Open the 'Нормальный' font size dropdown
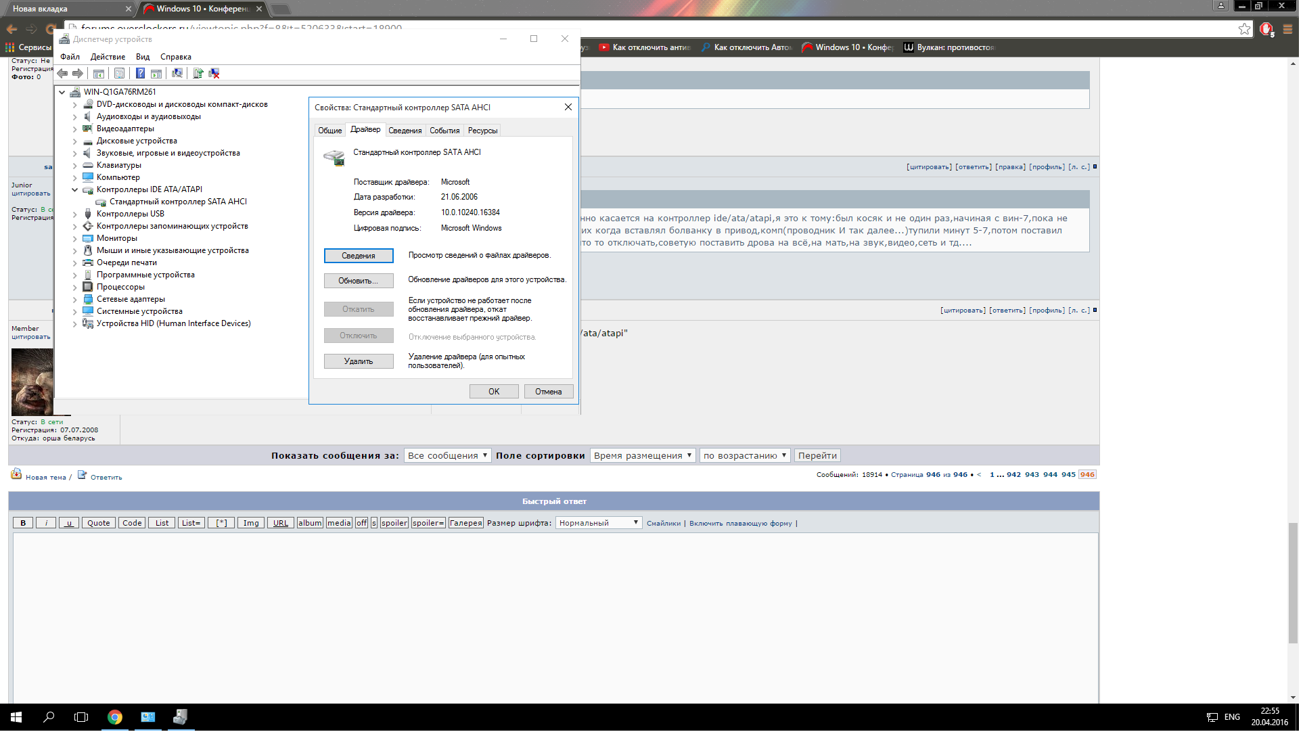This screenshot has width=1303, height=732. [x=599, y=524]
